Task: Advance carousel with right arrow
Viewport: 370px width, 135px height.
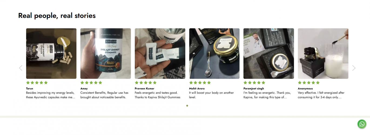Action: [354, 68]
